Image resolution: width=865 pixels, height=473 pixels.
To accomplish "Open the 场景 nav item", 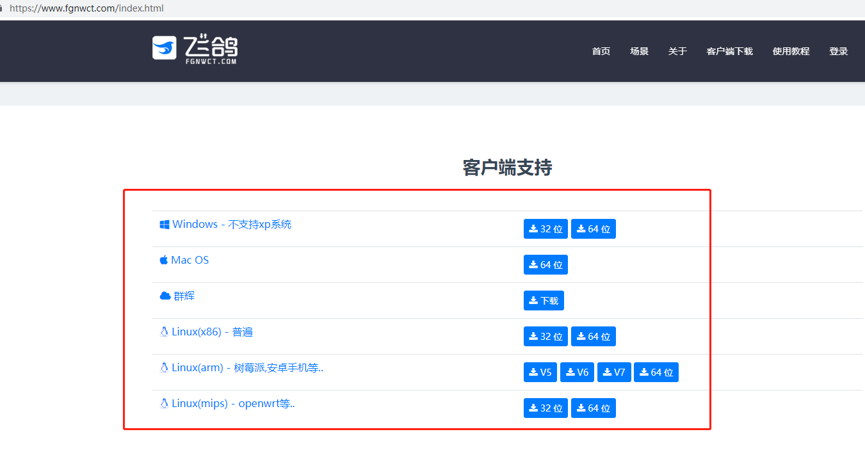I will click(640, 51).
